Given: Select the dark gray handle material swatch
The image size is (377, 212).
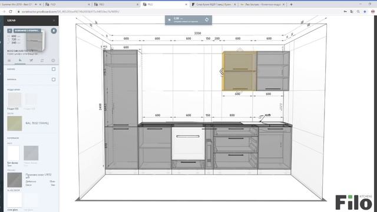Looking at the screenshot, I should 15,180.
